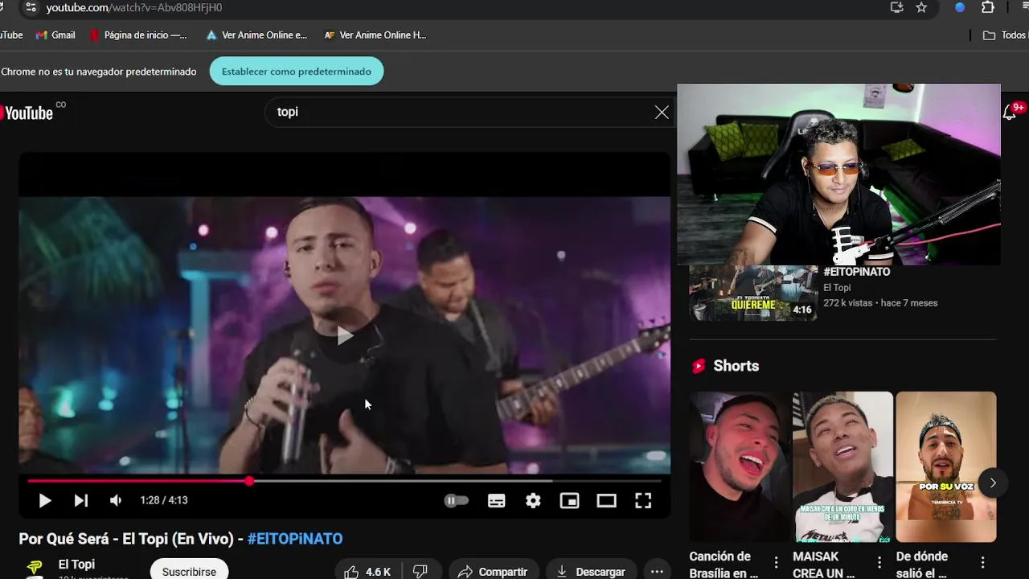Open #ElTOPiNATO hashtag in title
Image resolution: width=1029 pixels, height=579 pixels.
coord(295,539)
